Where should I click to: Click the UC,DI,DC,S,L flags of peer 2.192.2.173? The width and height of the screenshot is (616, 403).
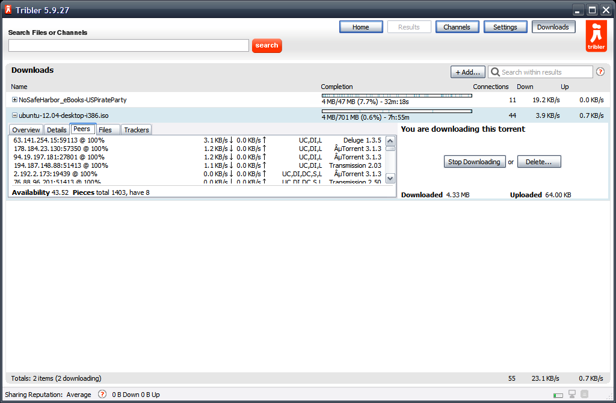302,174
